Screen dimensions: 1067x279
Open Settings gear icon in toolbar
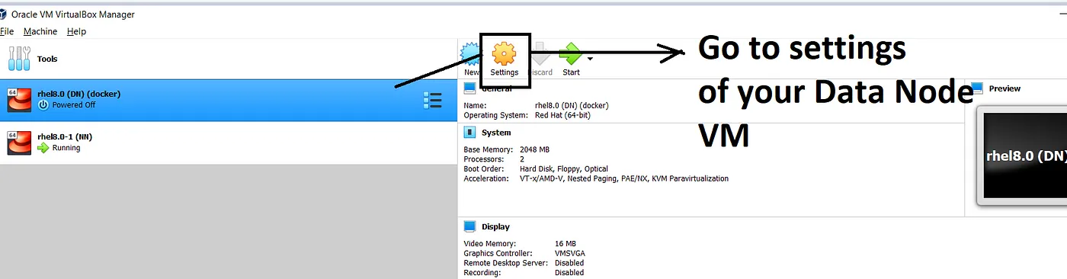pos(504,53)
